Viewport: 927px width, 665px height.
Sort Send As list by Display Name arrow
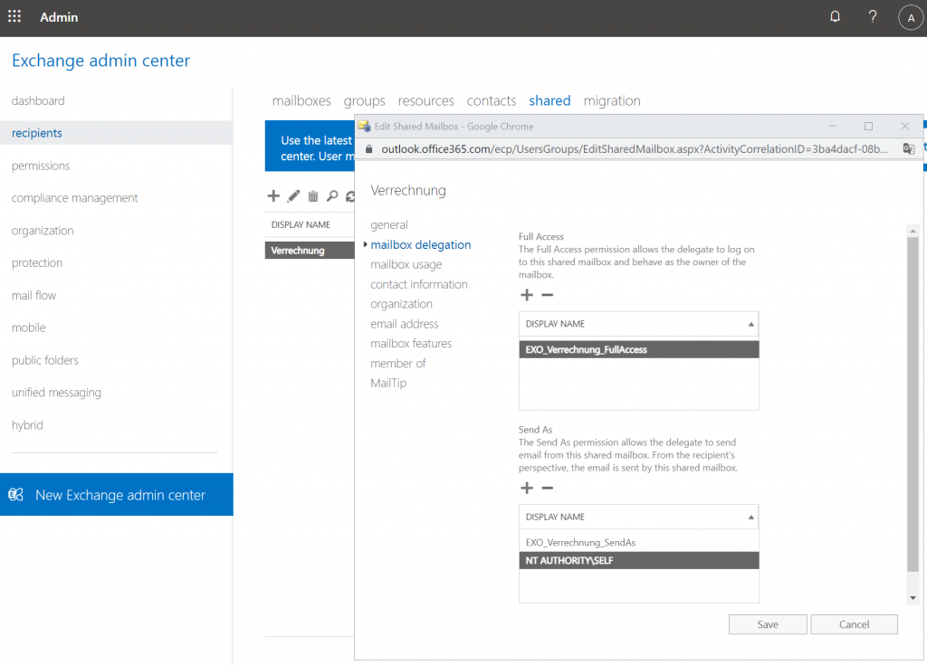click(750, 518)
